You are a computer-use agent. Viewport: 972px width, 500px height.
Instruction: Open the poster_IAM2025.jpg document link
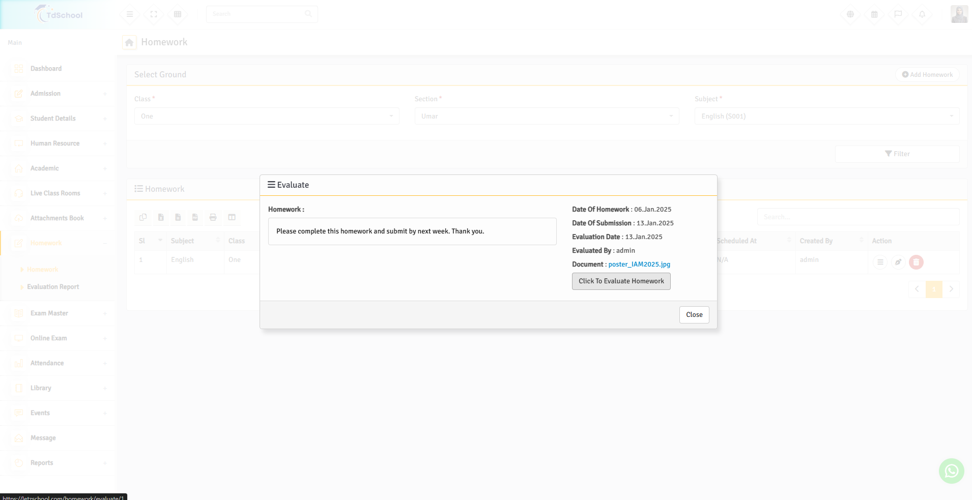click(639, 264)
